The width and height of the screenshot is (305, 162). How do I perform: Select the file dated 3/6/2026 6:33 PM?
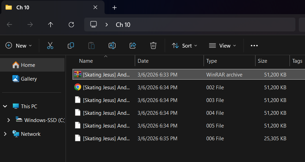(189, 74)
